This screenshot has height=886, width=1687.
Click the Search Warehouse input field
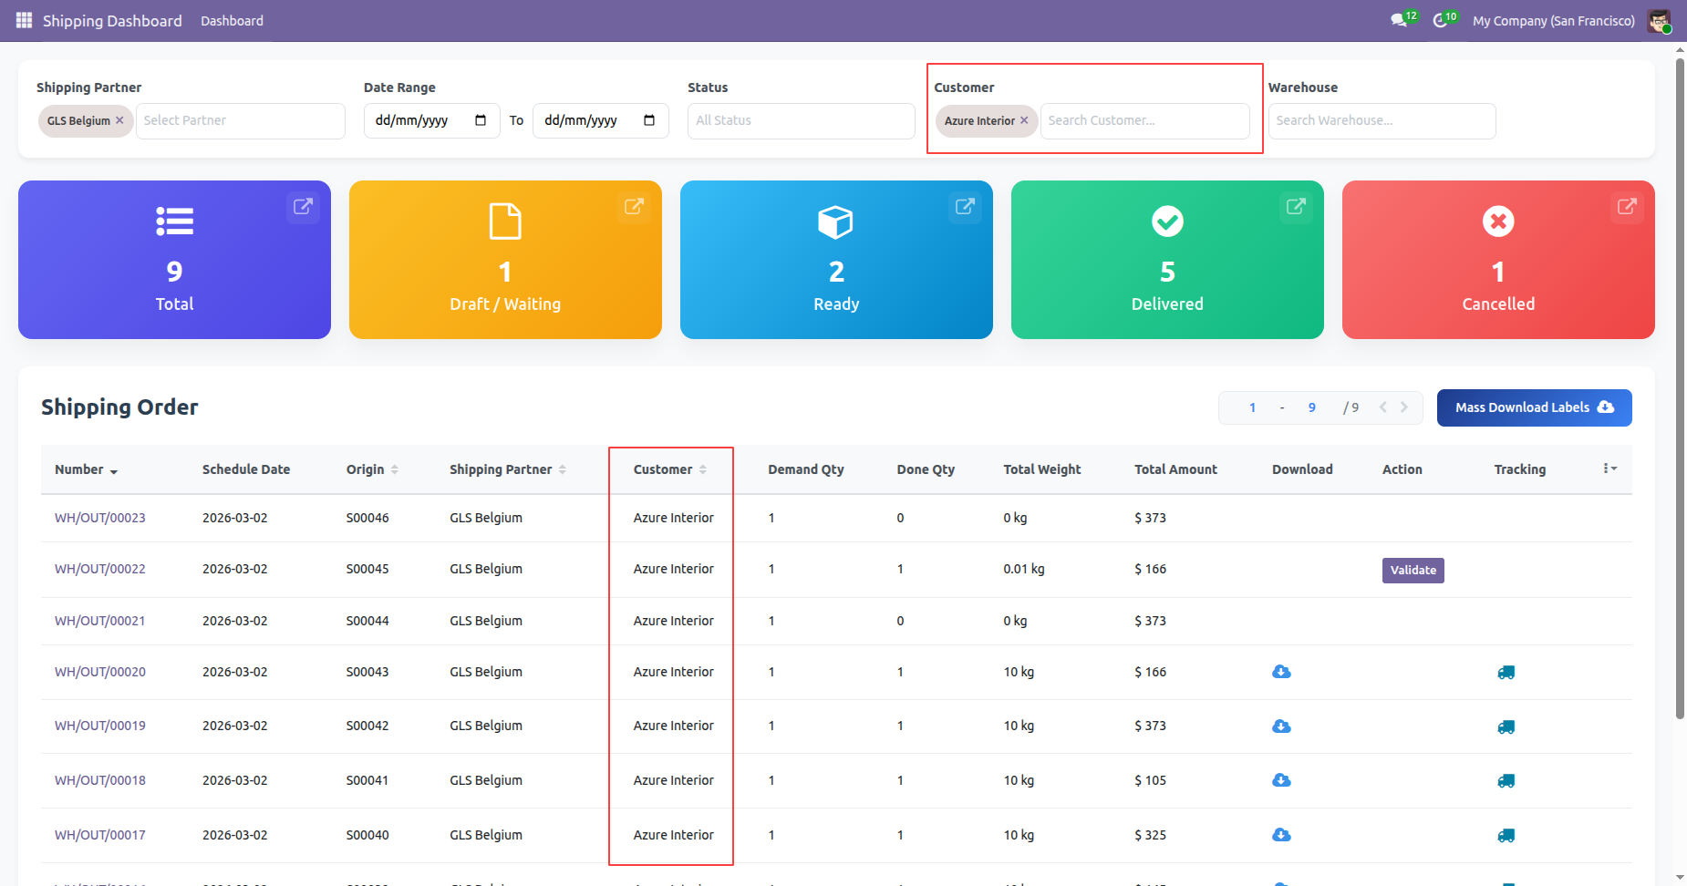(x=1381, y=120)
